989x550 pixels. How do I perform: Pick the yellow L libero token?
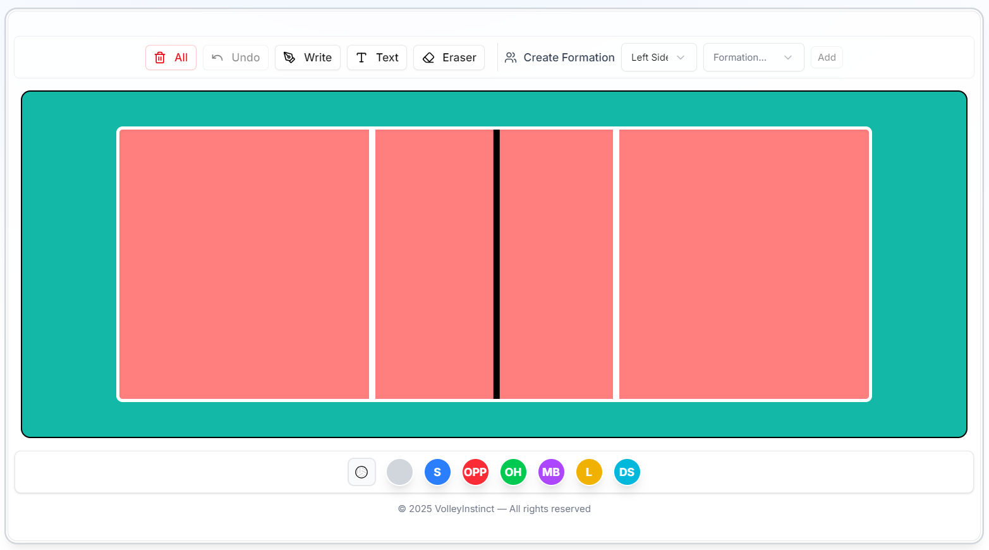click(x=589, y=472)
